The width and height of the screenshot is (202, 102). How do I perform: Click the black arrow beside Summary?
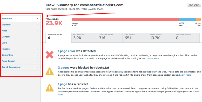pos(37,19)
